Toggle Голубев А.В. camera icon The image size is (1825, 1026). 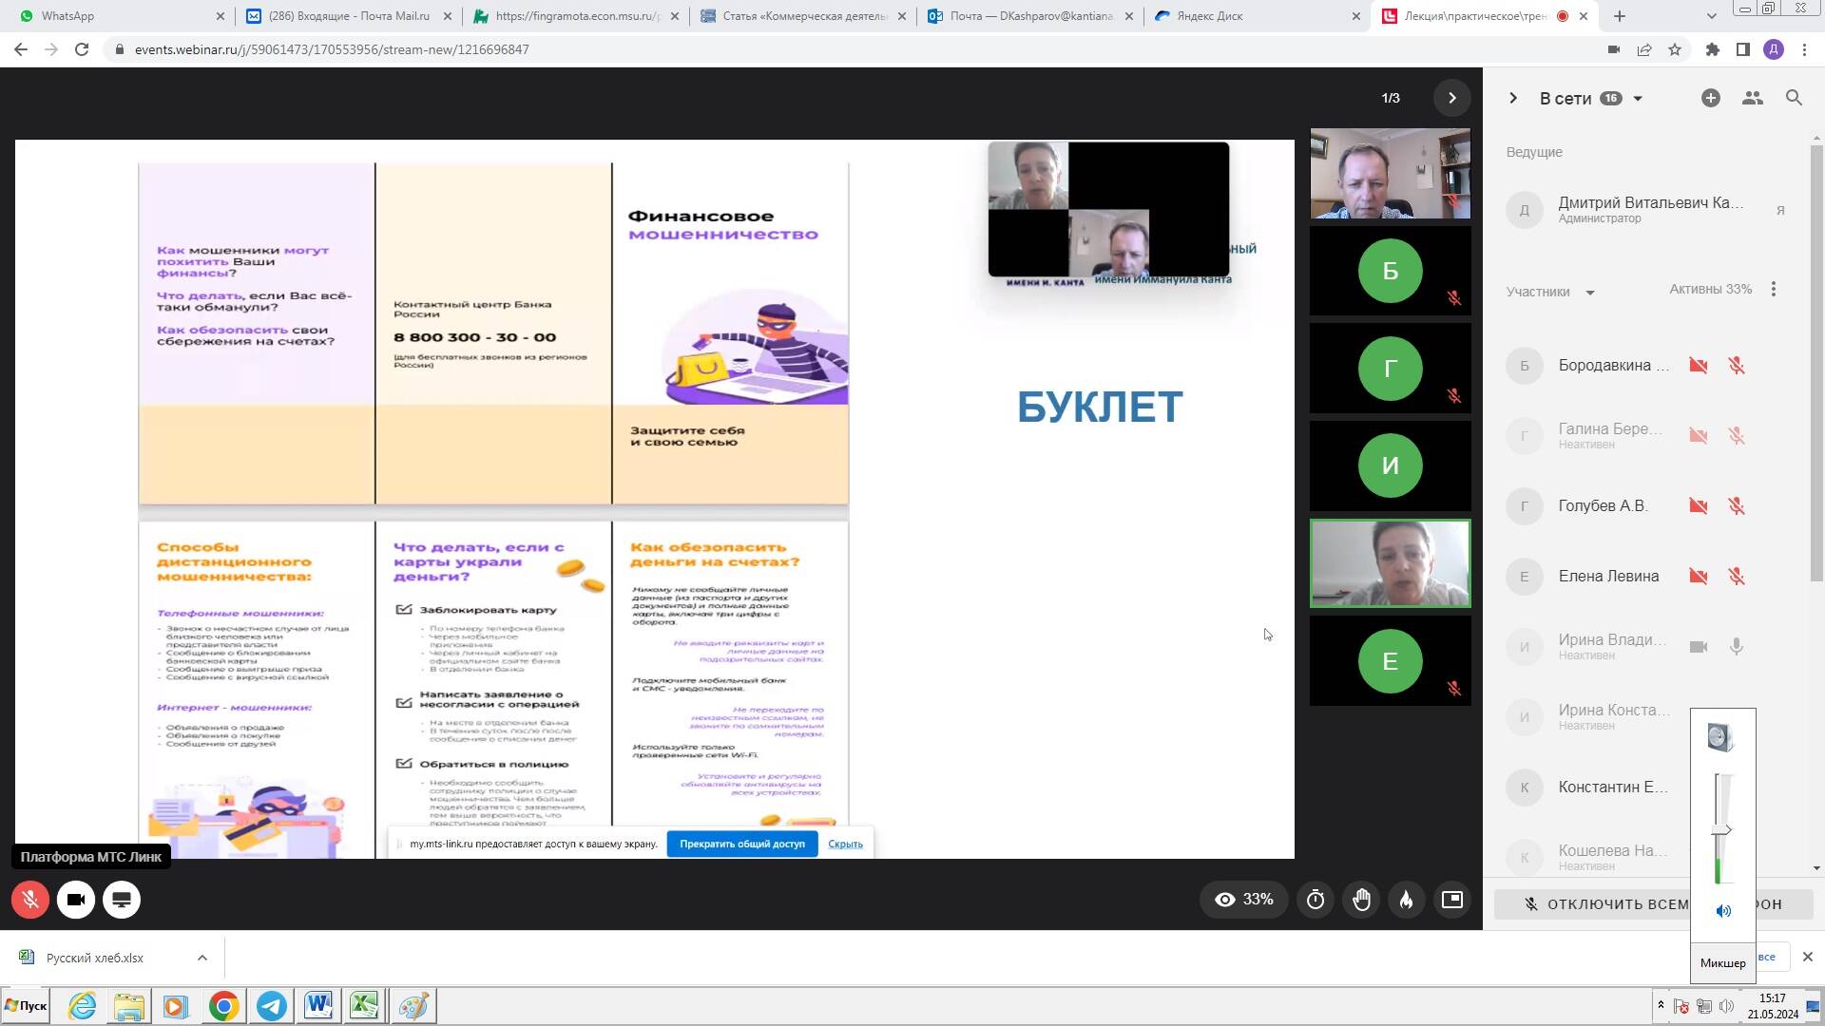pos(1699,506)
